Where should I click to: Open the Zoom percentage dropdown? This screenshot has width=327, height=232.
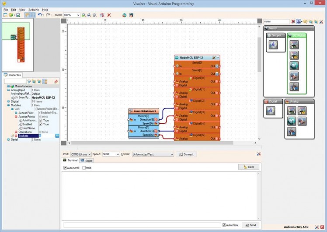point(78,15)
